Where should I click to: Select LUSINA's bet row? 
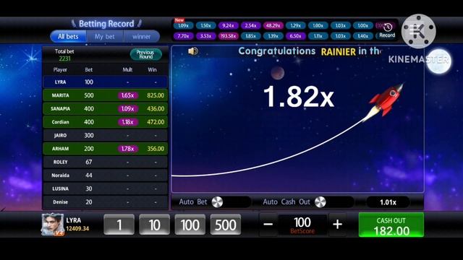tap(106, 188)
